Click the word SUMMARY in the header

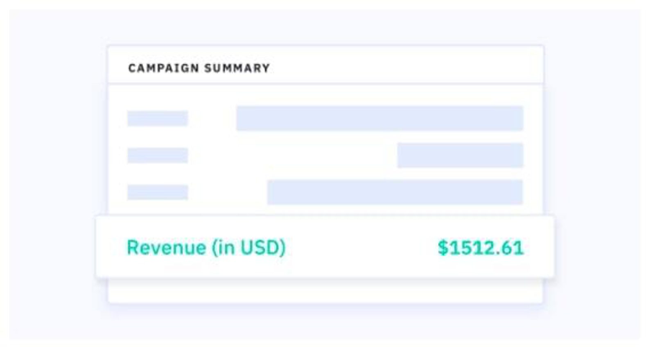(x=237, y=68)
